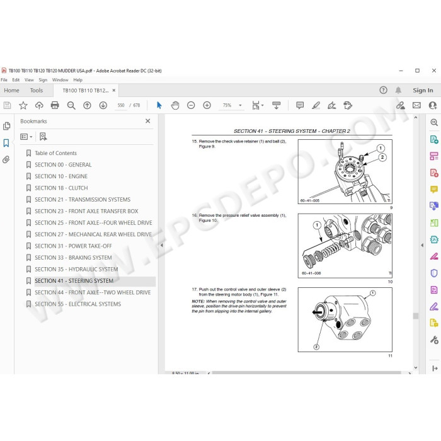Screen dimensions: 441x441
Task: Open the Edit menu
Action: (16, 80)
